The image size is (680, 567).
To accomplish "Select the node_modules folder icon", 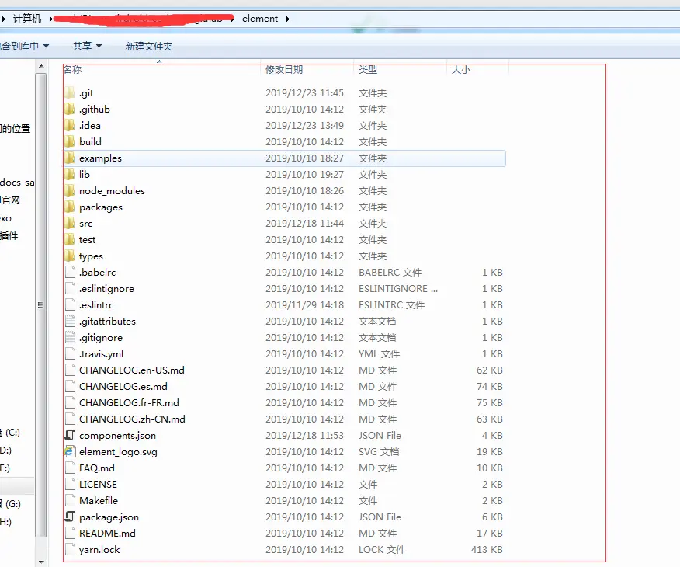I will click(x=69, y=190).
